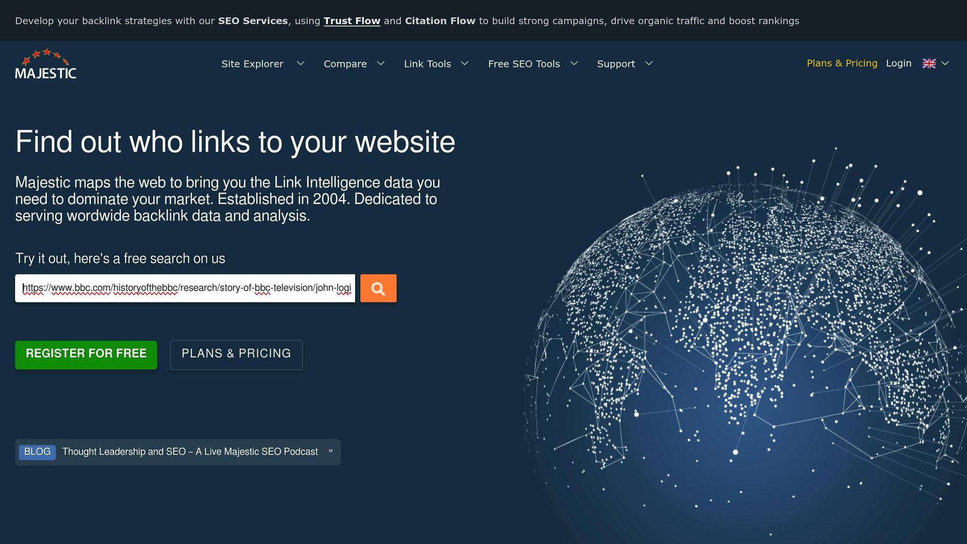Expand the Free SEO Tools chevron
The width and height of the screenshot is (967, 544).
pyautogui.click(x=574, y=63)
